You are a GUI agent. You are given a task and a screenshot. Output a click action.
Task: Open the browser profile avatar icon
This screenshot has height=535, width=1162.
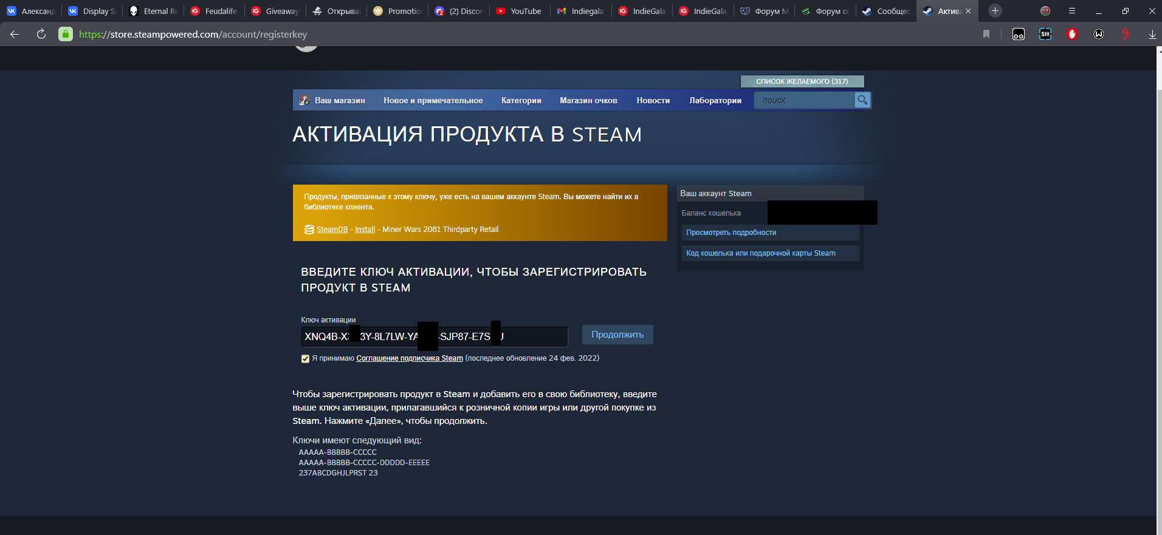1045,11
